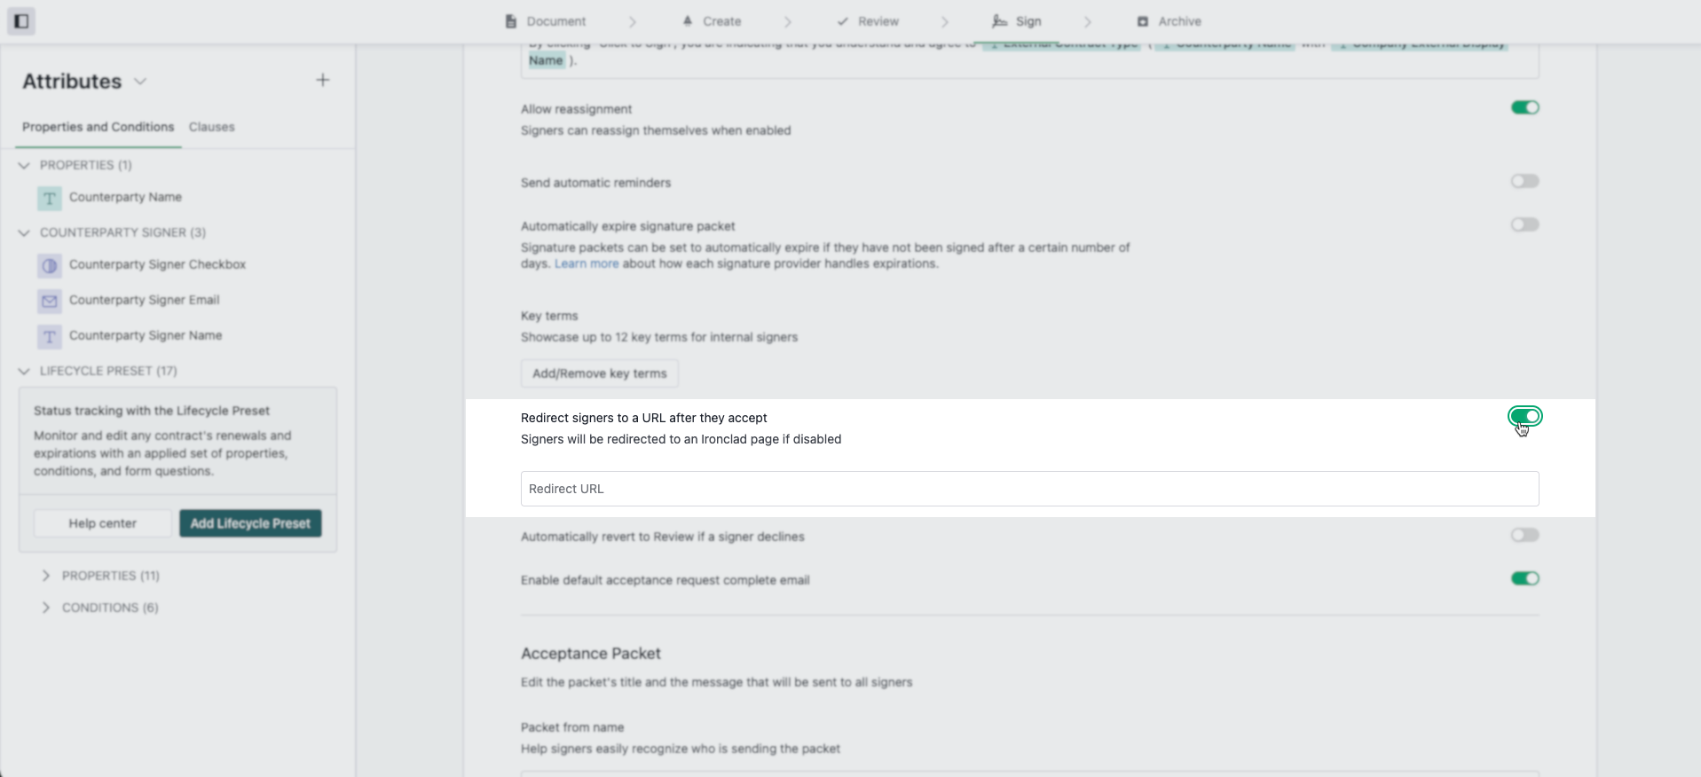
Task: Turn off Redirect signers to URL toggle
Action: tap(1525, 416)
